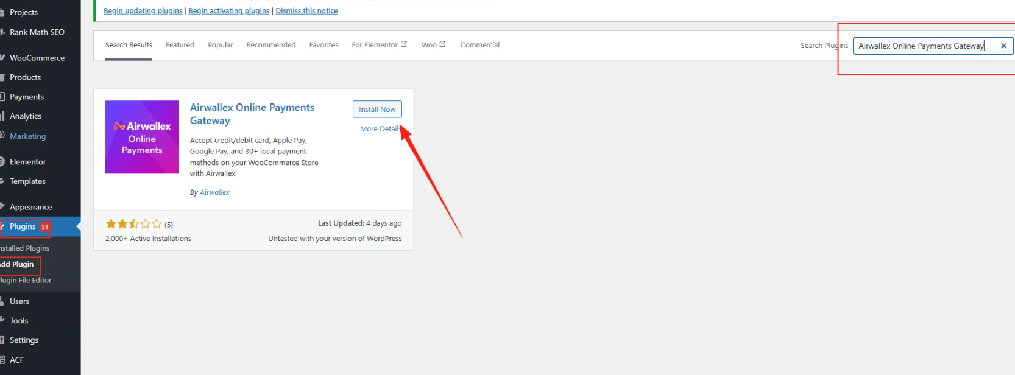Click the Woo external-link icon
1015x375 pixels.
[443, 44]
